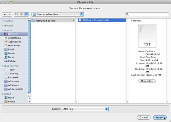The image size is (171, 122).
Task: Open the geeteshbajaj home folder
Action: (14, 38)
